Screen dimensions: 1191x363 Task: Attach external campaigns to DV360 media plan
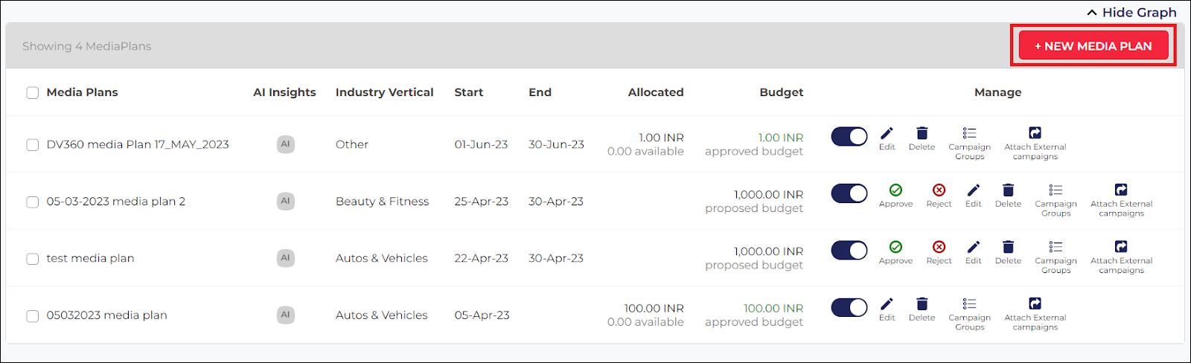pyautogui.click(x=1035, y=143)
